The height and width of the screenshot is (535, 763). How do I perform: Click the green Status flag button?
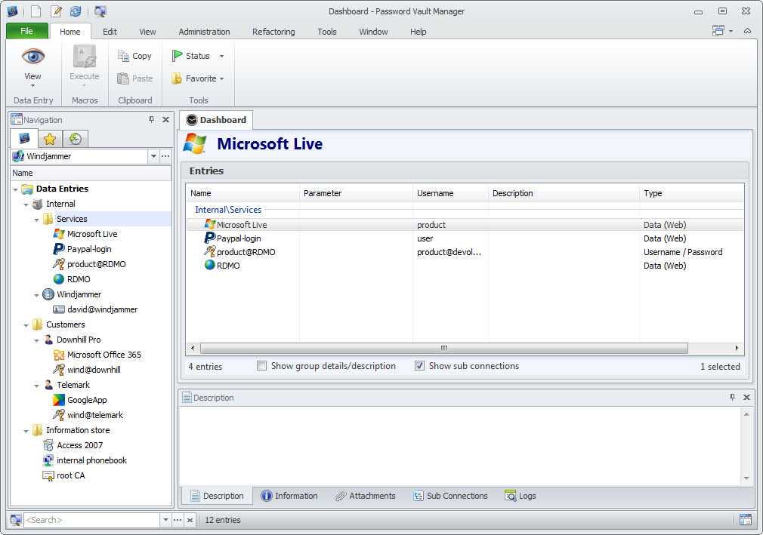click(x=191, y=56)
